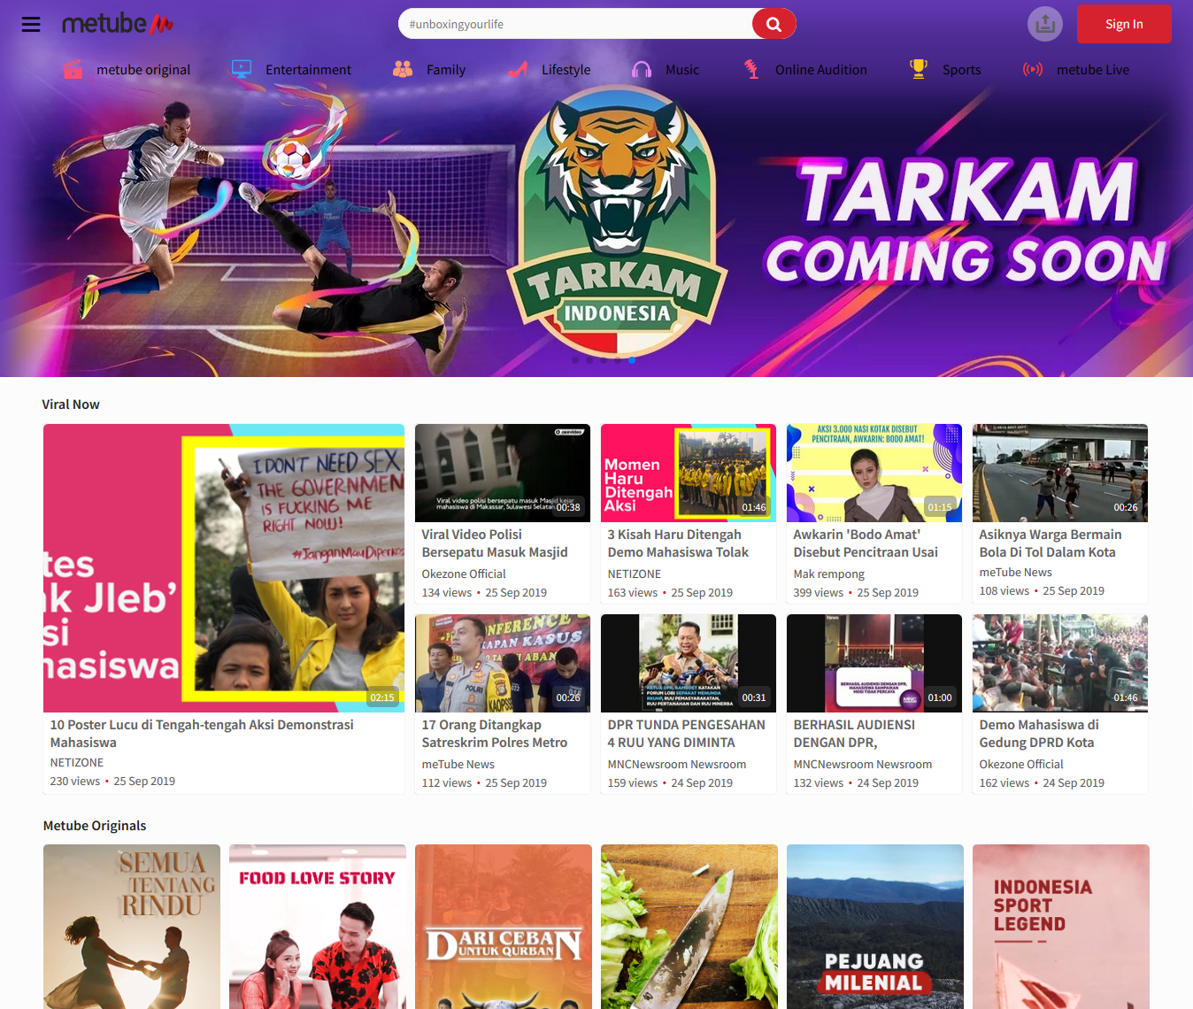Screen dimensions: 1193x1009
Task: Select the Family people icon
Action: pos(402,68)
